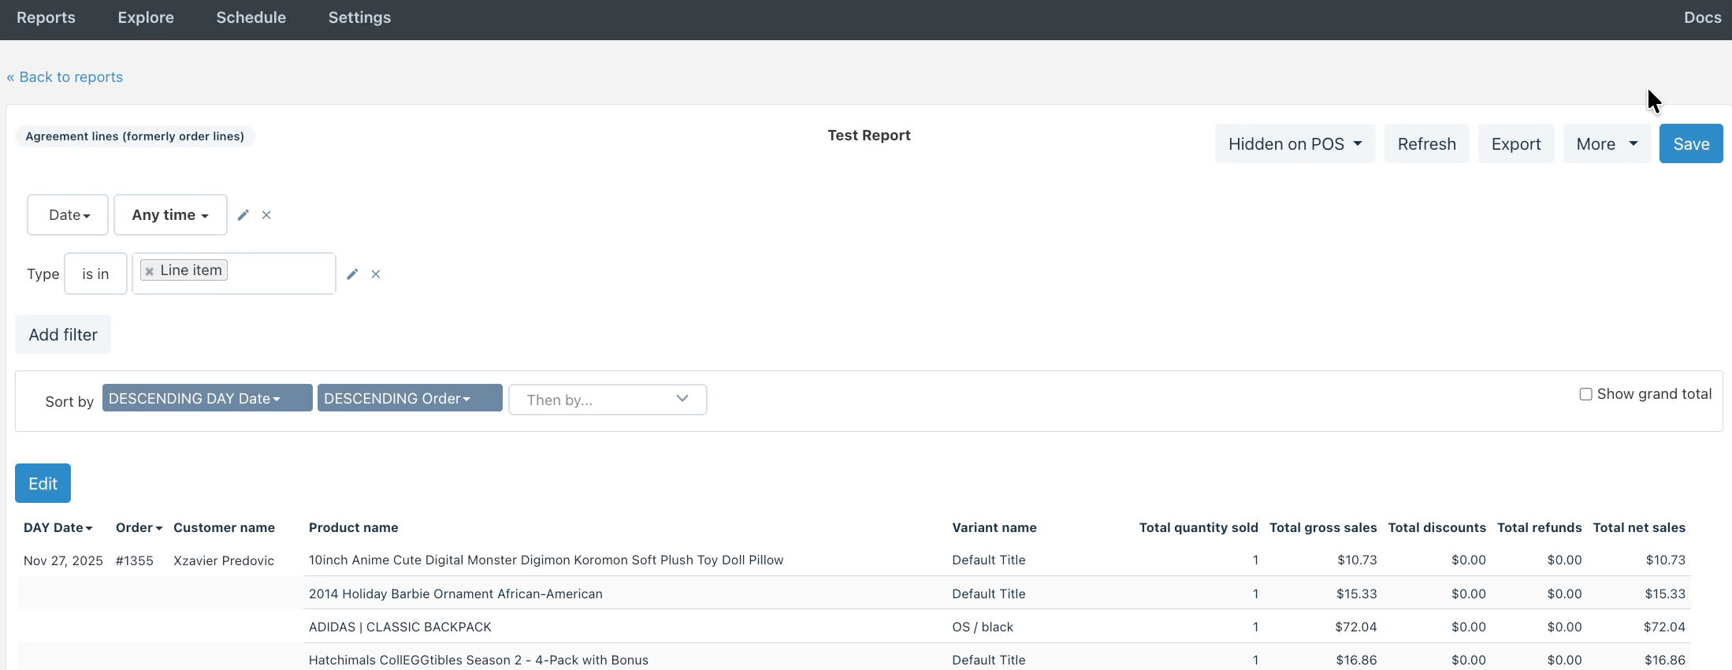Click the Product name column header
The width and height of the screenshot is (1732, 670).
353,528
